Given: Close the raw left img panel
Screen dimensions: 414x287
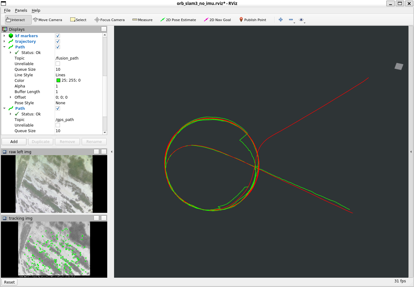Looking at the screenshot, I should (104, 152).
